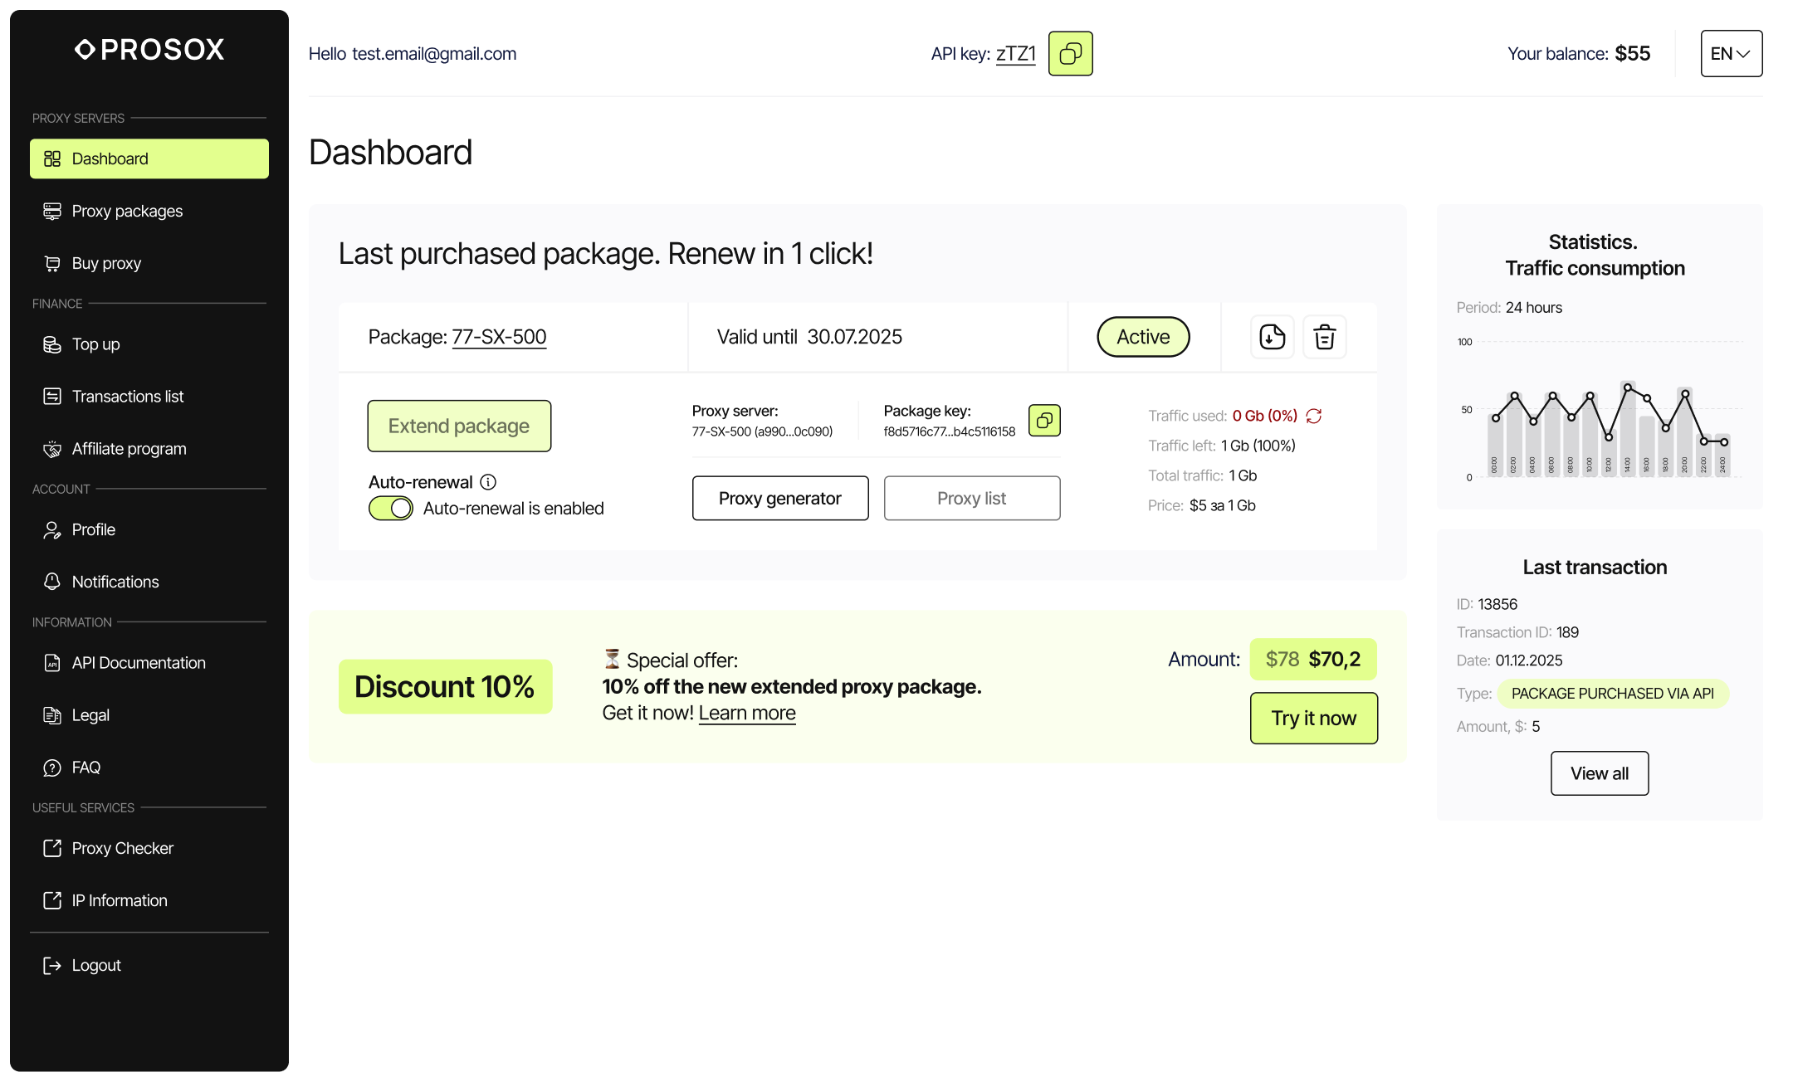This screenshot has width=1793, height=1082.
Task: Open the Proxy generator
Action: (780, 499)
